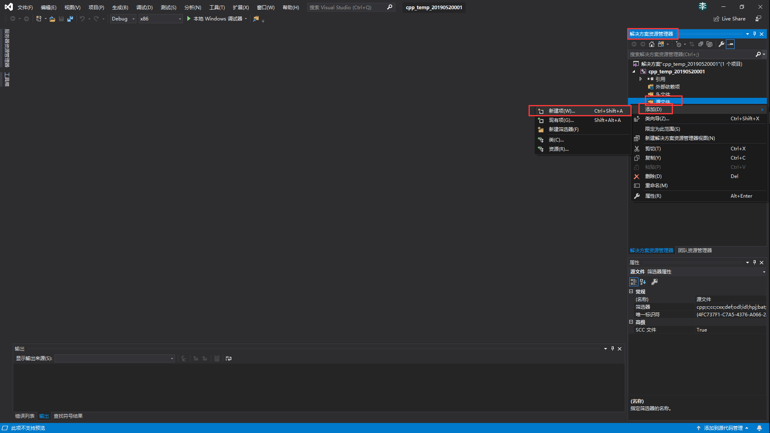The image size is (770, 433).
Task: Click the Home icon in Solution Explorer toolbar
Action: click(652, 44)
